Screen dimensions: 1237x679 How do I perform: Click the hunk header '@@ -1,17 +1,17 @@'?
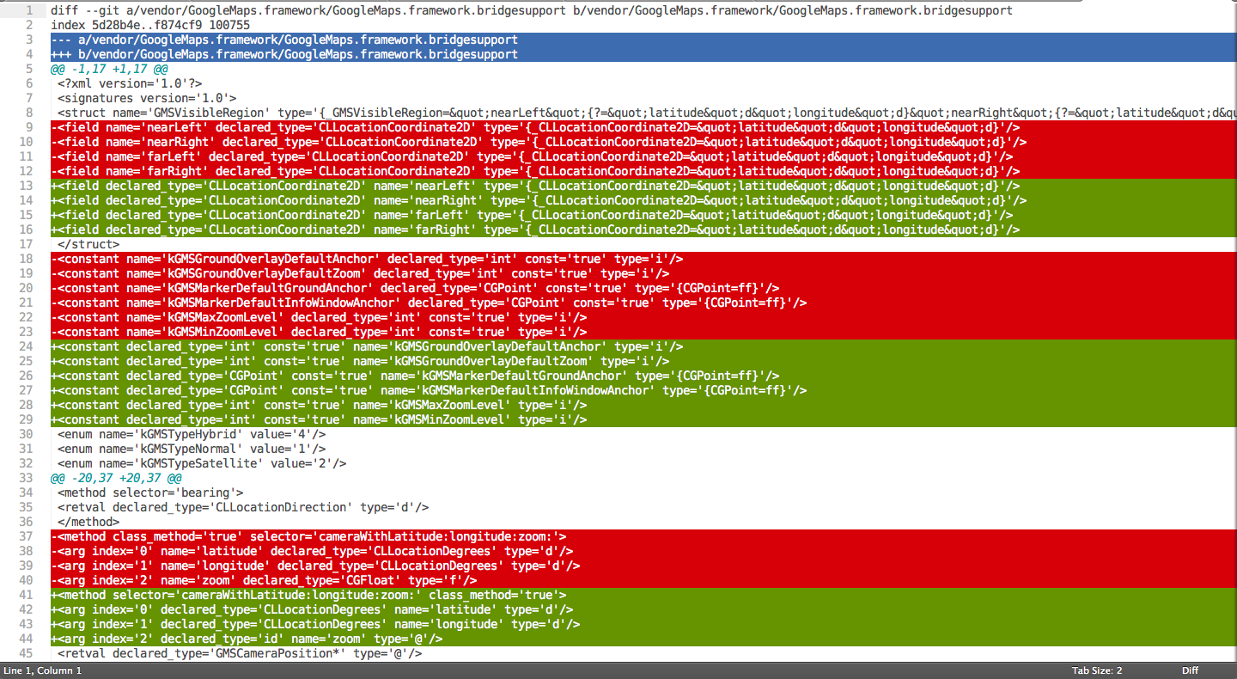tap(109, 70)
